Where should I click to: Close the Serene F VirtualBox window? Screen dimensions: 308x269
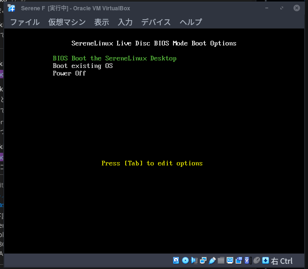point(297,8)
